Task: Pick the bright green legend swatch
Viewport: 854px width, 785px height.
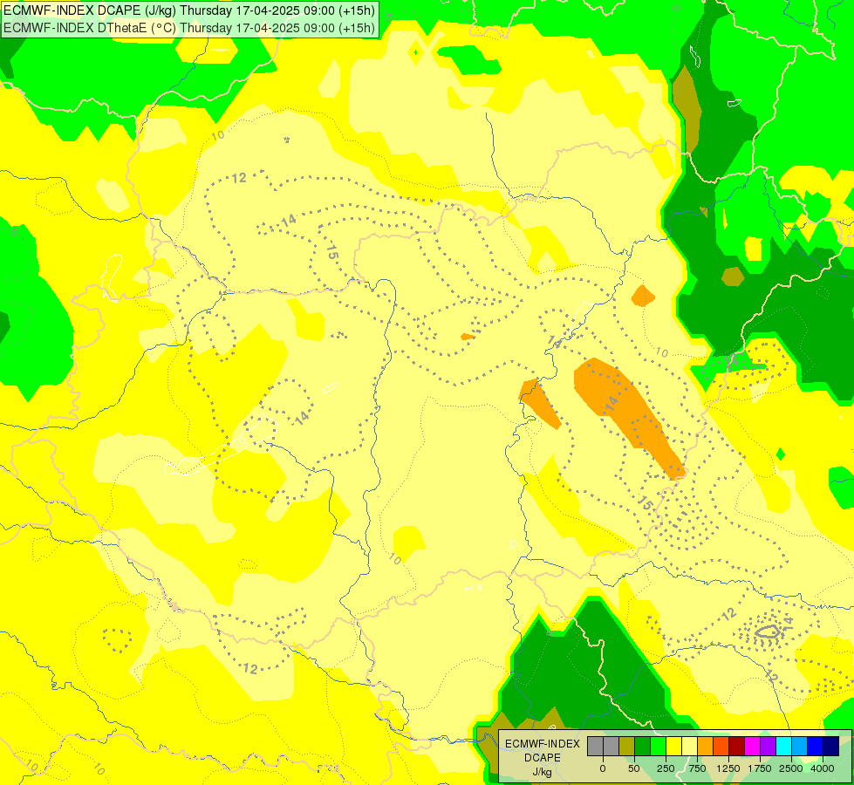Action: (658, 746)
